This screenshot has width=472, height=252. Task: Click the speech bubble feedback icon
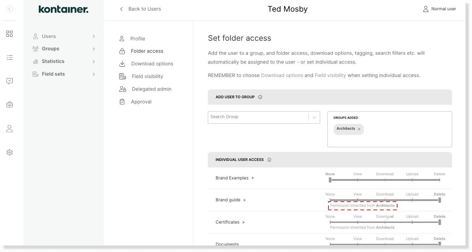pyautogui.click(x=10, y=81)
